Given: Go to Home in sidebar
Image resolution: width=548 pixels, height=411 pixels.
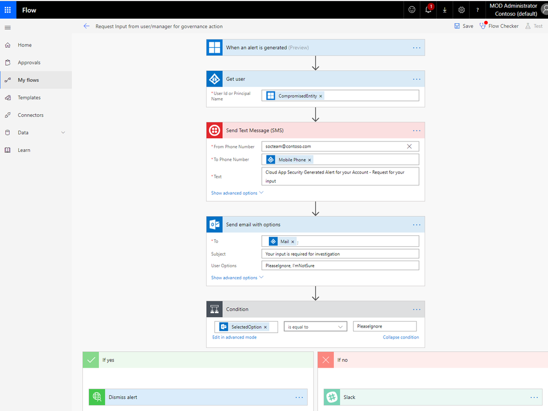Looking at the screenshot, I should 36,45.
